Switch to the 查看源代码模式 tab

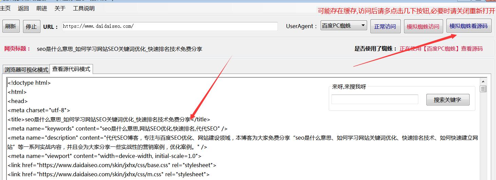point(71,69)
